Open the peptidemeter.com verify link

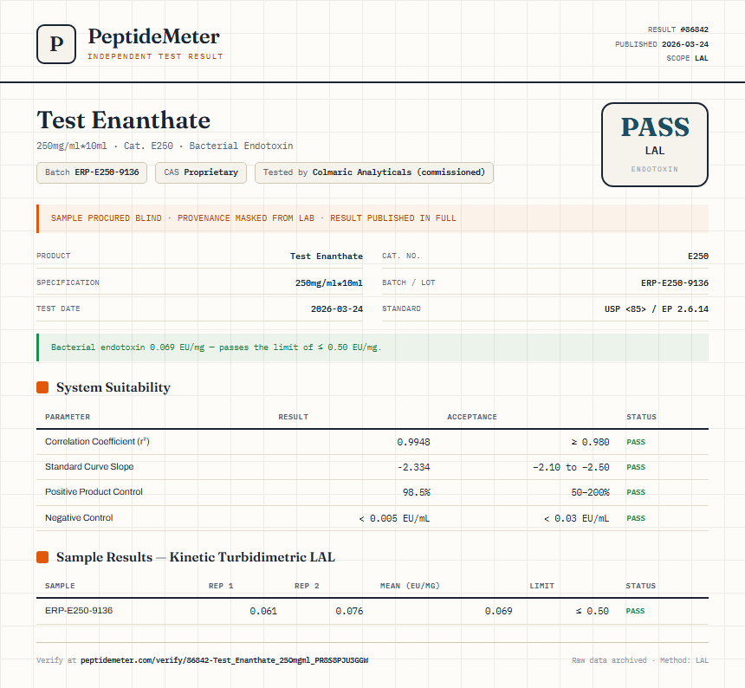(x=224, y=660)
